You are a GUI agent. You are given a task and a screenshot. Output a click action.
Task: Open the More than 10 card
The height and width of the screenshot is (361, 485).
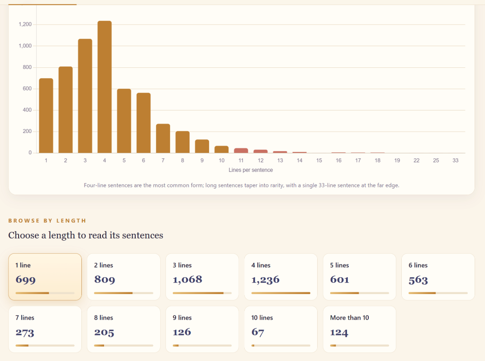[x=359, y=329]
